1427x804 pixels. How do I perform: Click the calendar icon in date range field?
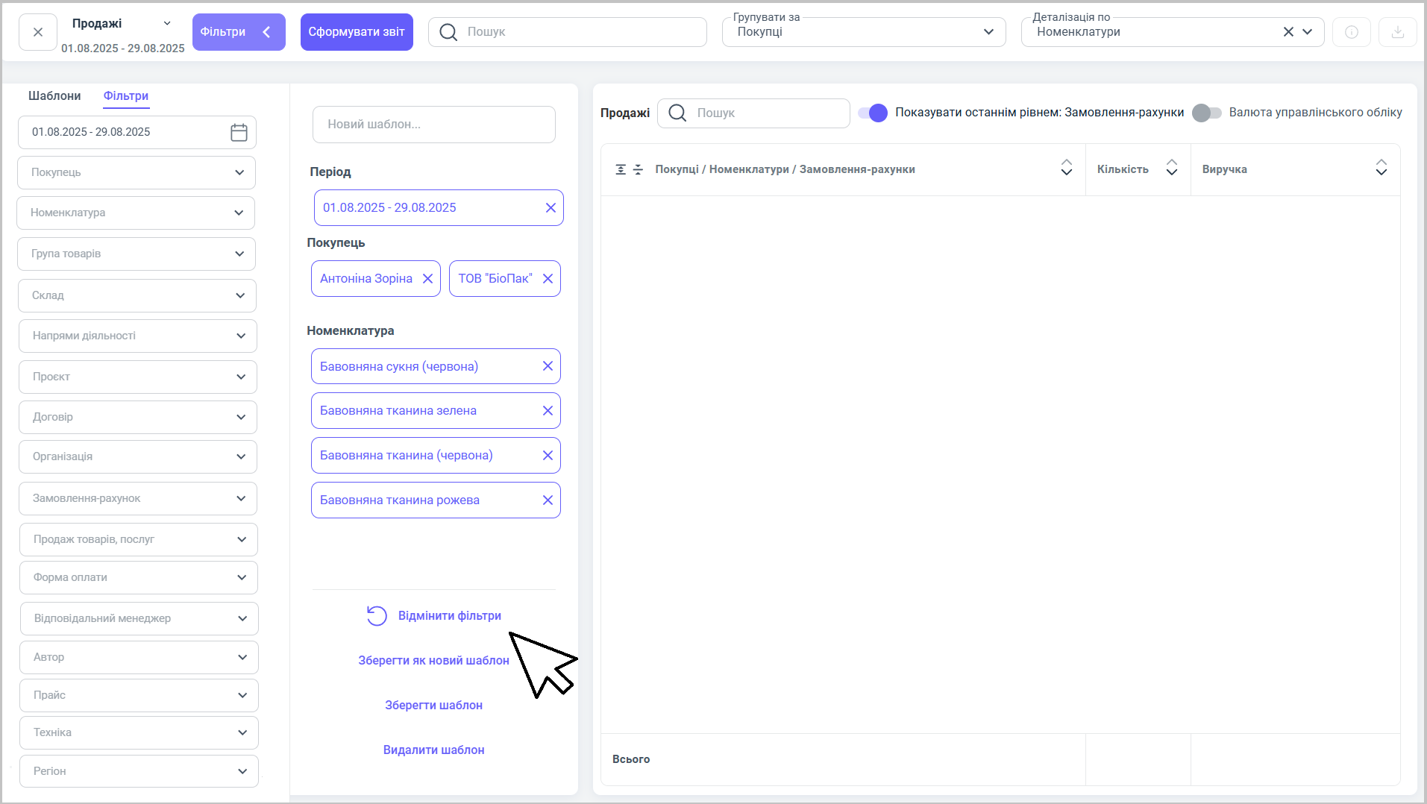(239, 132)
